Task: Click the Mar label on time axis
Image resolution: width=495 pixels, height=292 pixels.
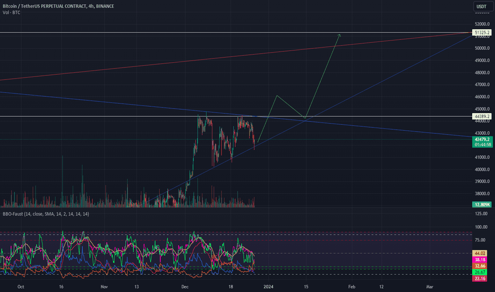Action: point(429,287)
